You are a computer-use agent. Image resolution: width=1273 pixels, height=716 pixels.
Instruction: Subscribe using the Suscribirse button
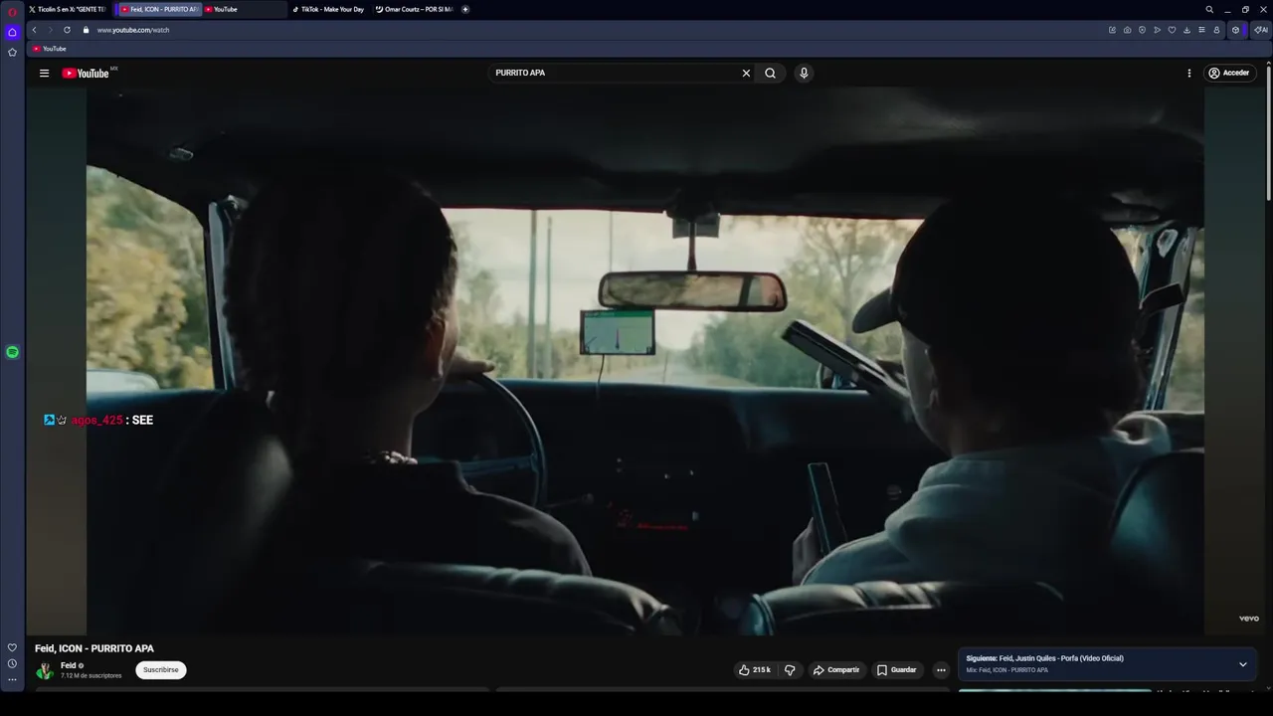tap(161, 670)
